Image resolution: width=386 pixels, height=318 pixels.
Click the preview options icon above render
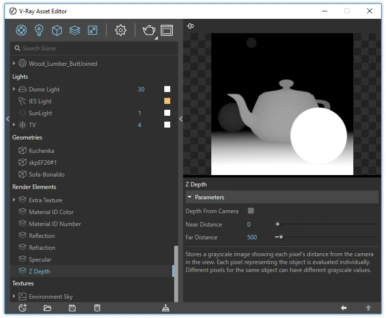pos(191,26)
